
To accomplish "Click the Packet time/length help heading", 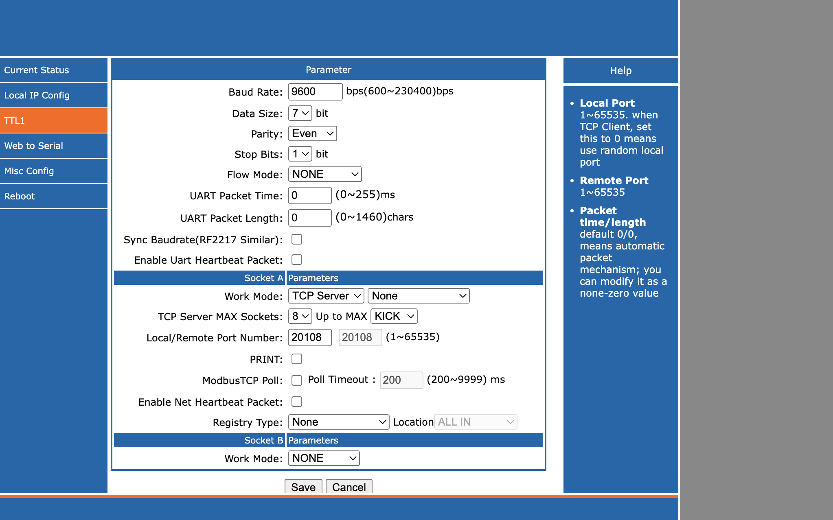I will [613, 216].
